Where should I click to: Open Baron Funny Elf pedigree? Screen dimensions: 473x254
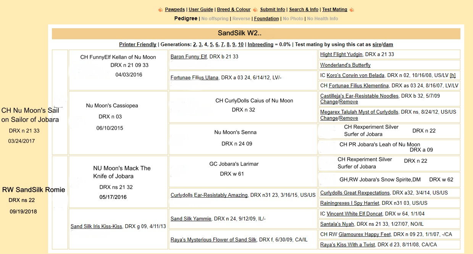coord(189,56)
